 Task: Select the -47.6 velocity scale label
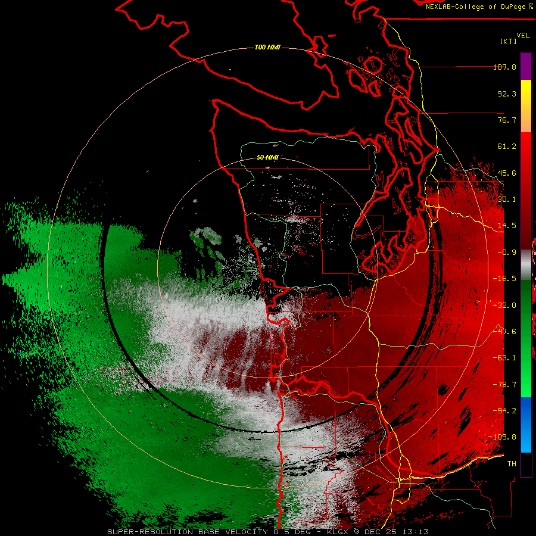tap(504, 332)
